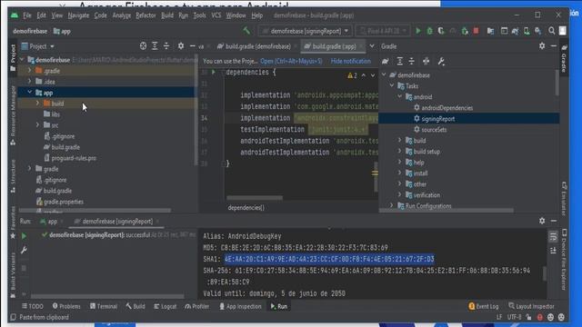
Task: Click Hide notification link
Action: [350, 61]
